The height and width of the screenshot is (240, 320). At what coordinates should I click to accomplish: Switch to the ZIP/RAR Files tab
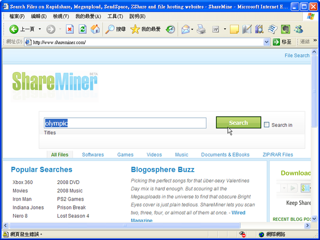point(278,155)
